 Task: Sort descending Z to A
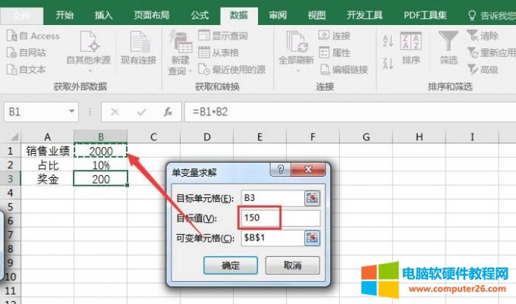pyautogui.click(x=388, y=63)
